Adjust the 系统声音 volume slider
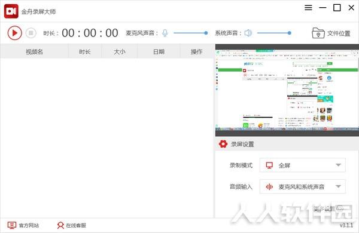Viewport: 359px width, 233px height. point(274,33)
